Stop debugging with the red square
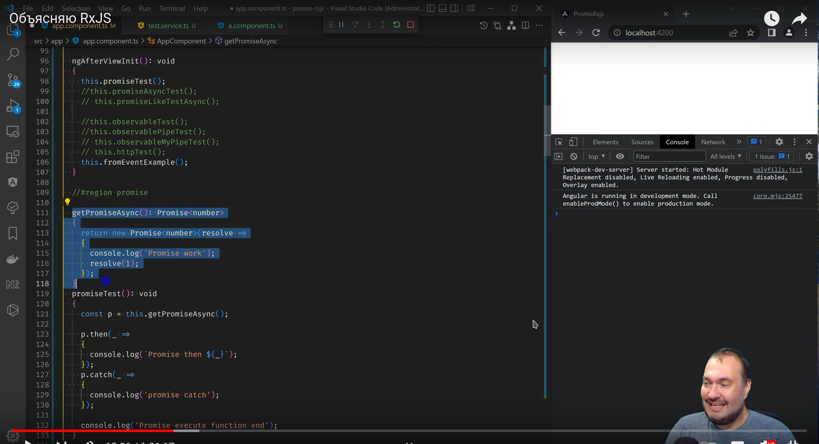Viewport: 819px width, 444px height. coord(410,25)
